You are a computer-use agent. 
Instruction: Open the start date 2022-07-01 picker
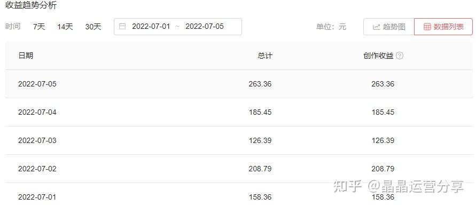point(151,26)
